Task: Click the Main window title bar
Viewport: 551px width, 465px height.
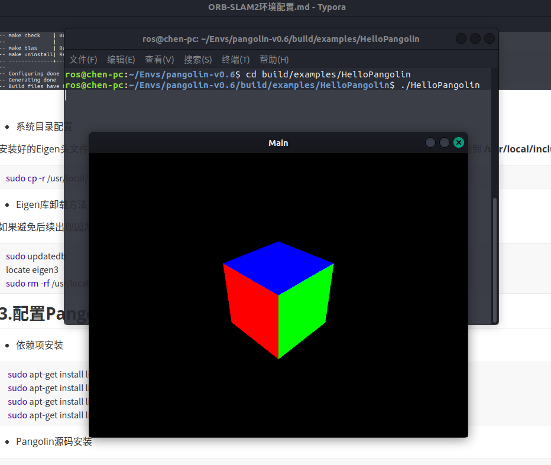Action: [x=278, y=143]
